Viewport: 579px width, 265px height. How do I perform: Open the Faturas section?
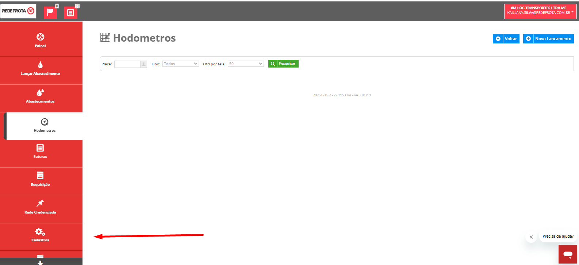tap(41, 151)
